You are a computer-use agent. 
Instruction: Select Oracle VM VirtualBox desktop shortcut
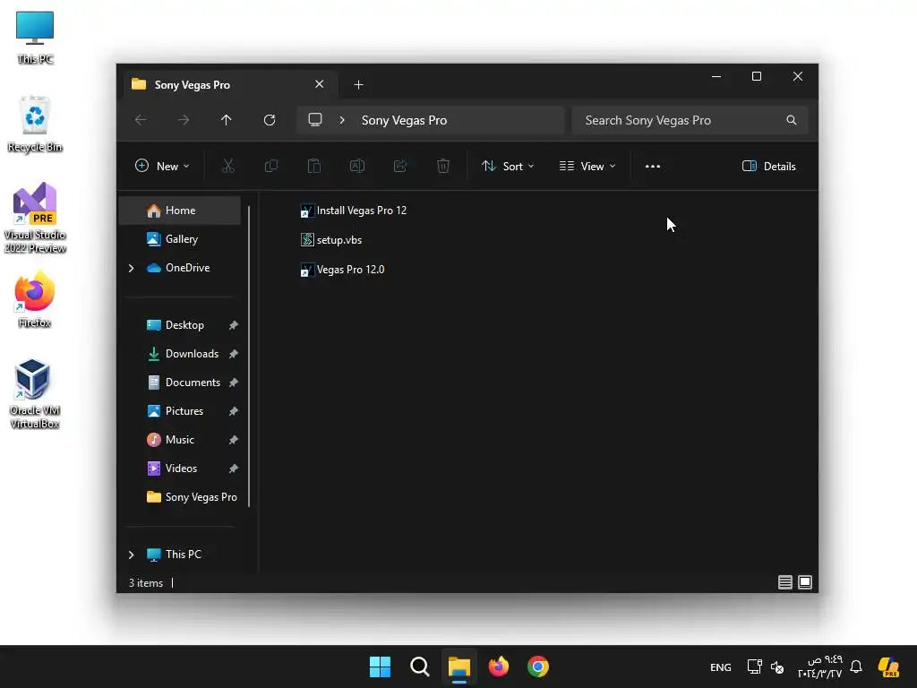(x=35, y=393)
